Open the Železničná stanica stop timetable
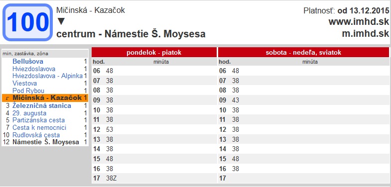Image resolution: width=391 pixels, height=187 pixels. [x=42, y=106]
